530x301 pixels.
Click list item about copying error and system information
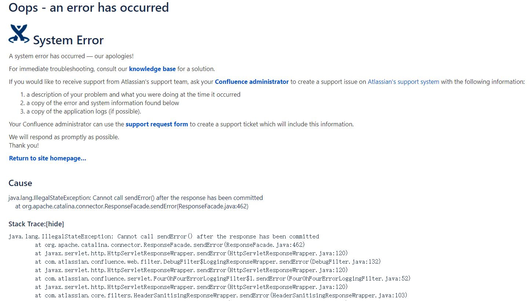tap(103, 103)
